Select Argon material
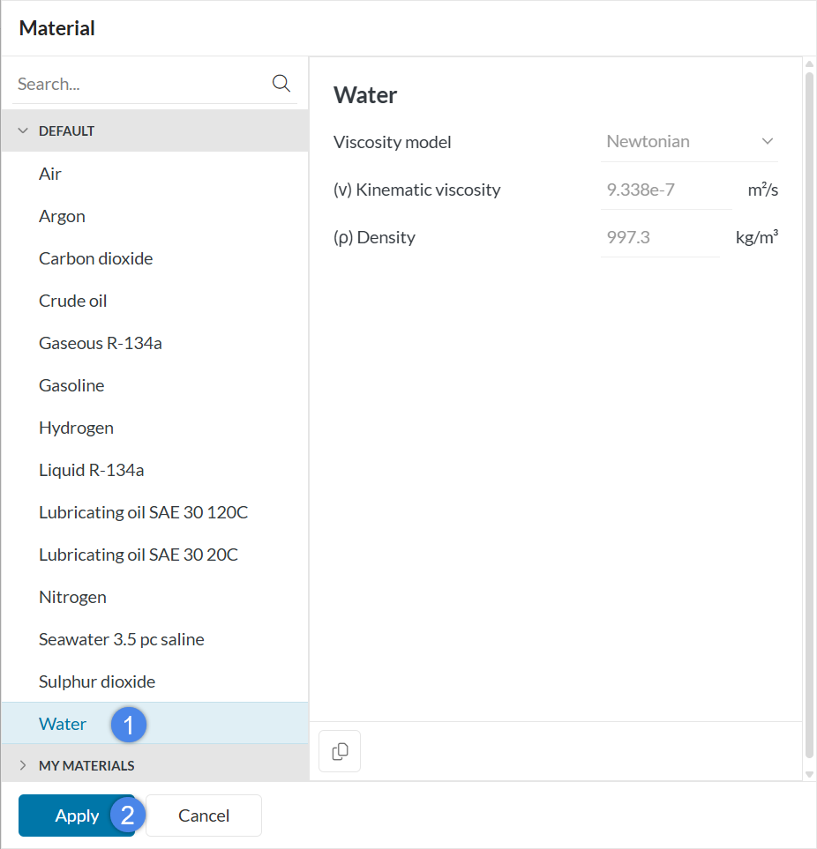 coord(62,216)
